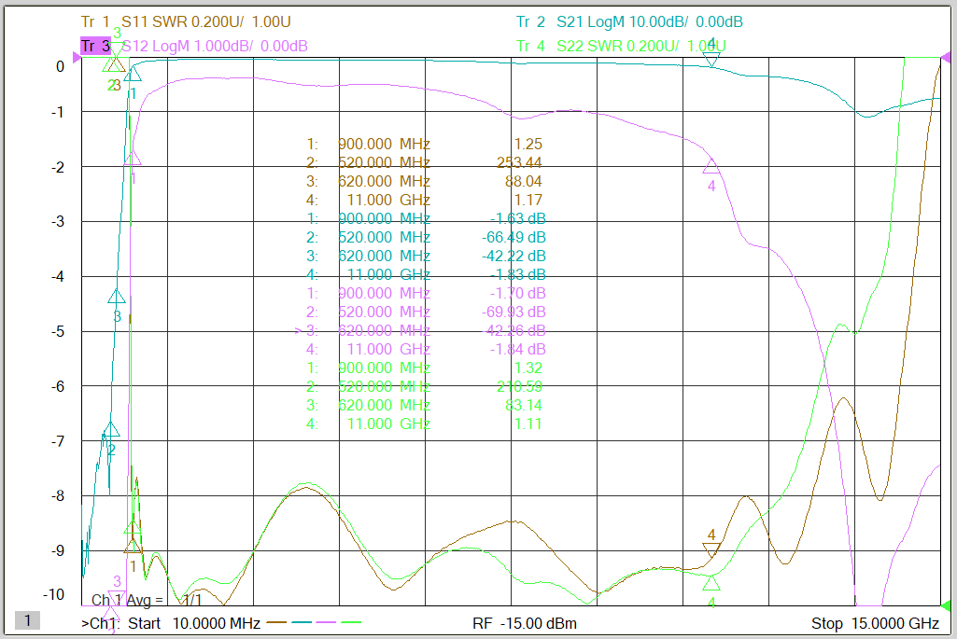Click marker 2 on the teal S21 trace
Viewport: 957px width, 639px height.
[x=111, y=428]
